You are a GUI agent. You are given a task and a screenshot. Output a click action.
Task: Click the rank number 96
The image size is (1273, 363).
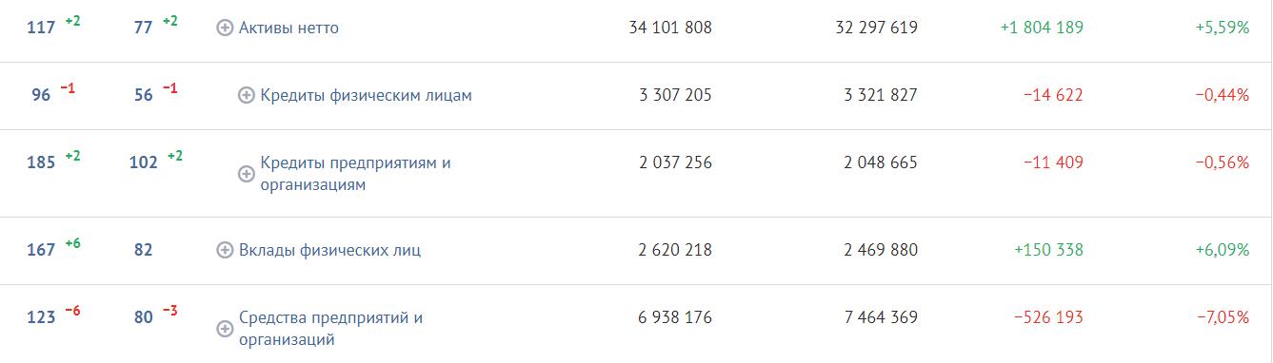41,95
